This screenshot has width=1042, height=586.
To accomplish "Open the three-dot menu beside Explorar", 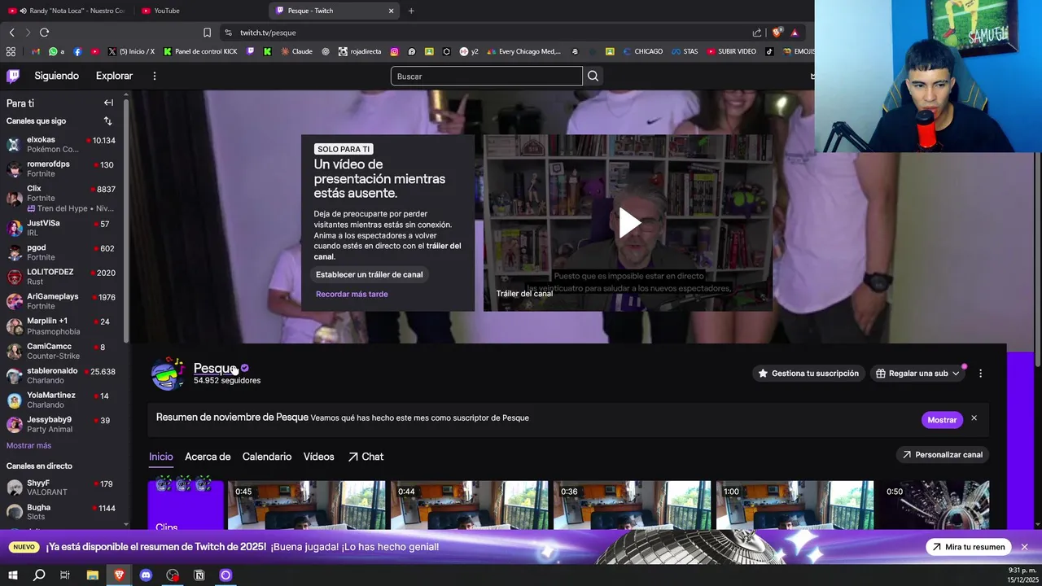I will tap(154, 76).
